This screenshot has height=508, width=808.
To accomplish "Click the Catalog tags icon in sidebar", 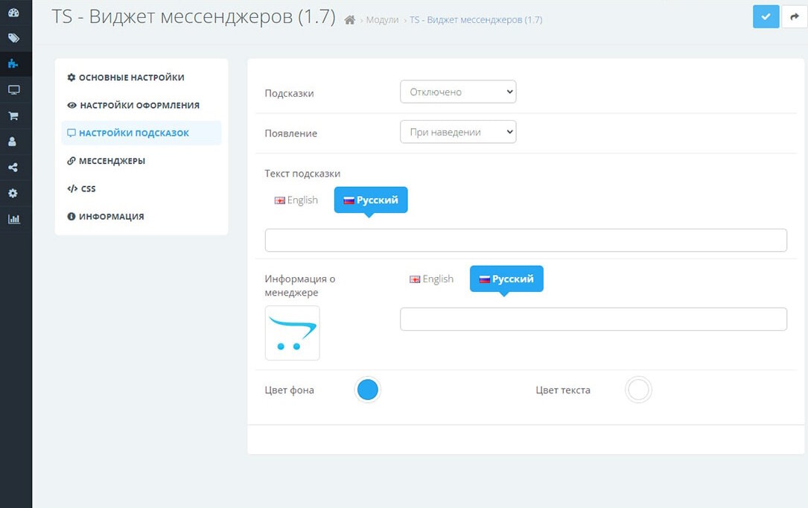I will (13, 38).
